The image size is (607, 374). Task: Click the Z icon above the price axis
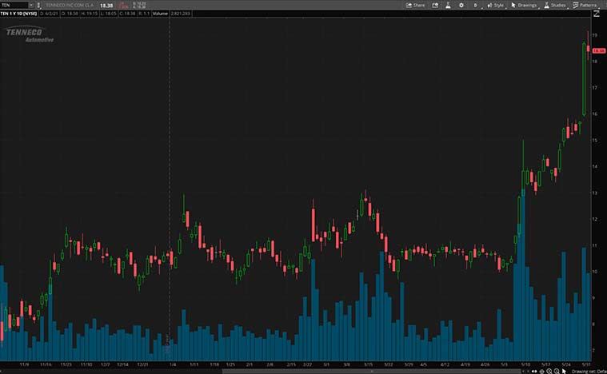pyautogui.click(x=596, y=14)
